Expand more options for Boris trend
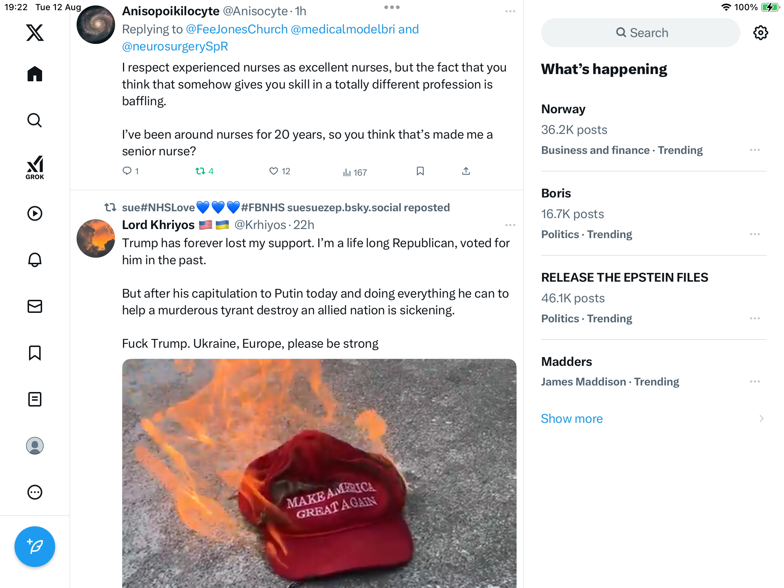Viewport: 784px width, 588px height. pyautogui.click(x=755, y=234)
